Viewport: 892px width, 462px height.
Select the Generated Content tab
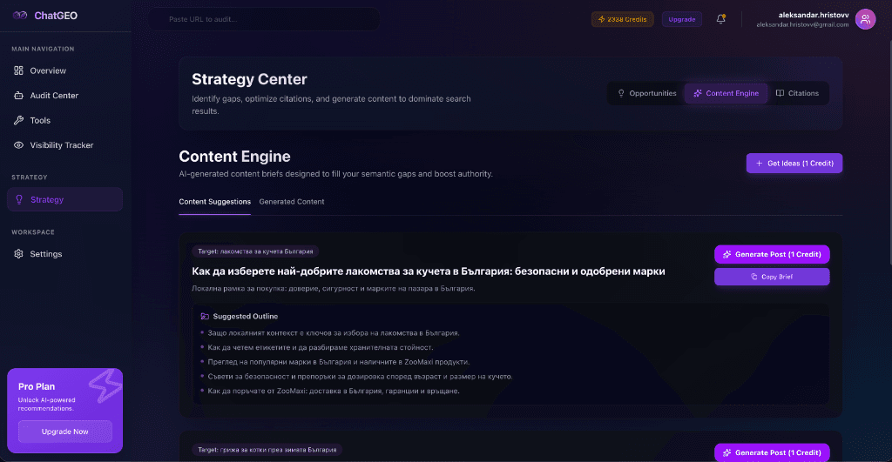[292, 202]
